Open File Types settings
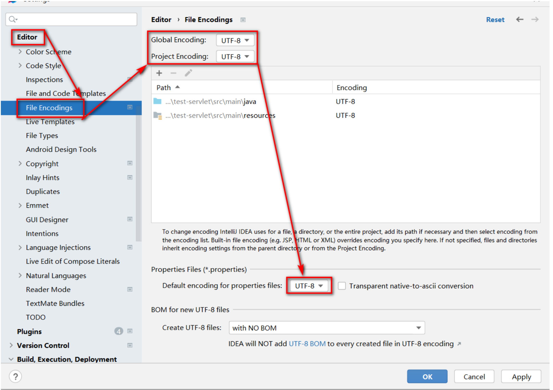553x390 pixels. (x=42, y=136)
